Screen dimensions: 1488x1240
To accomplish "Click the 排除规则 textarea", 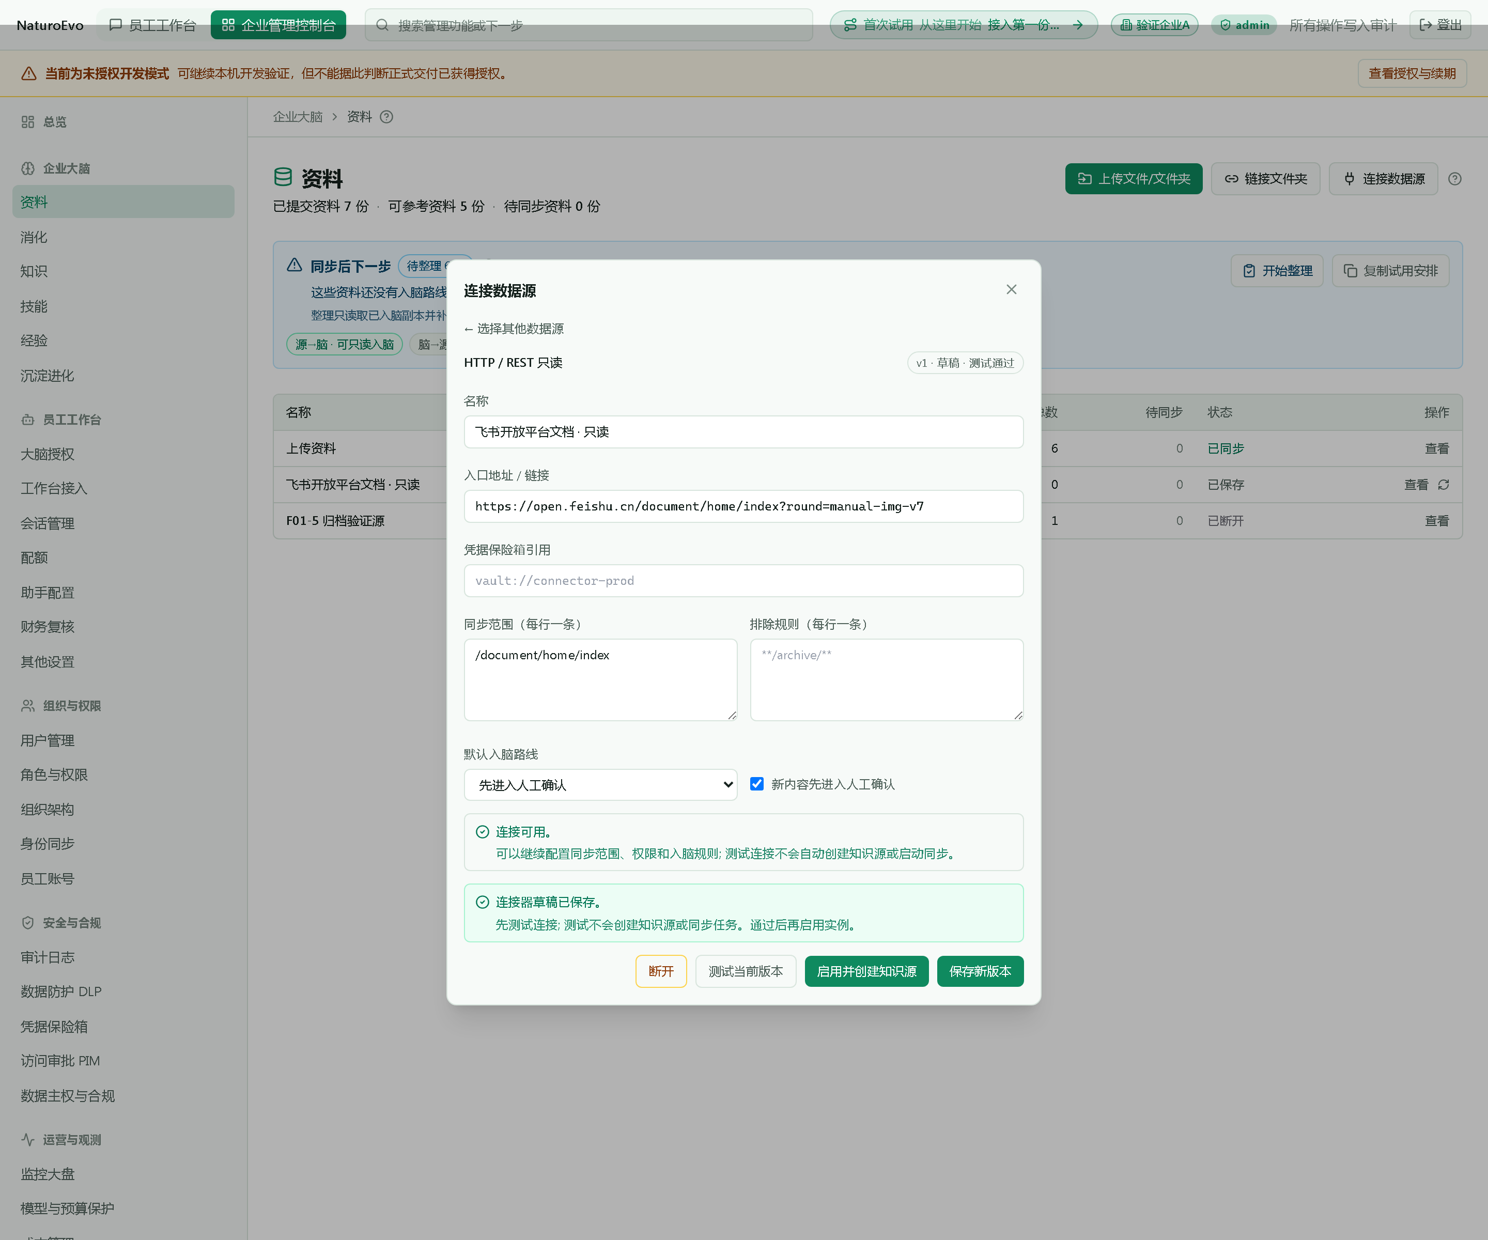I will (887, 679).
